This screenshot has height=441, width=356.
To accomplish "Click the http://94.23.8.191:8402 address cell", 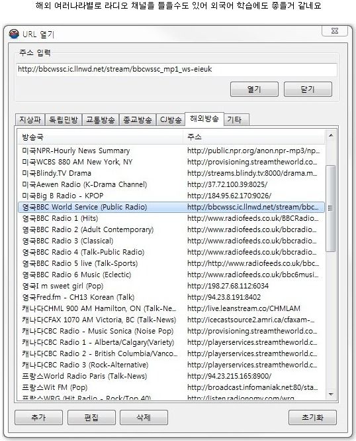I will (224, 297).
